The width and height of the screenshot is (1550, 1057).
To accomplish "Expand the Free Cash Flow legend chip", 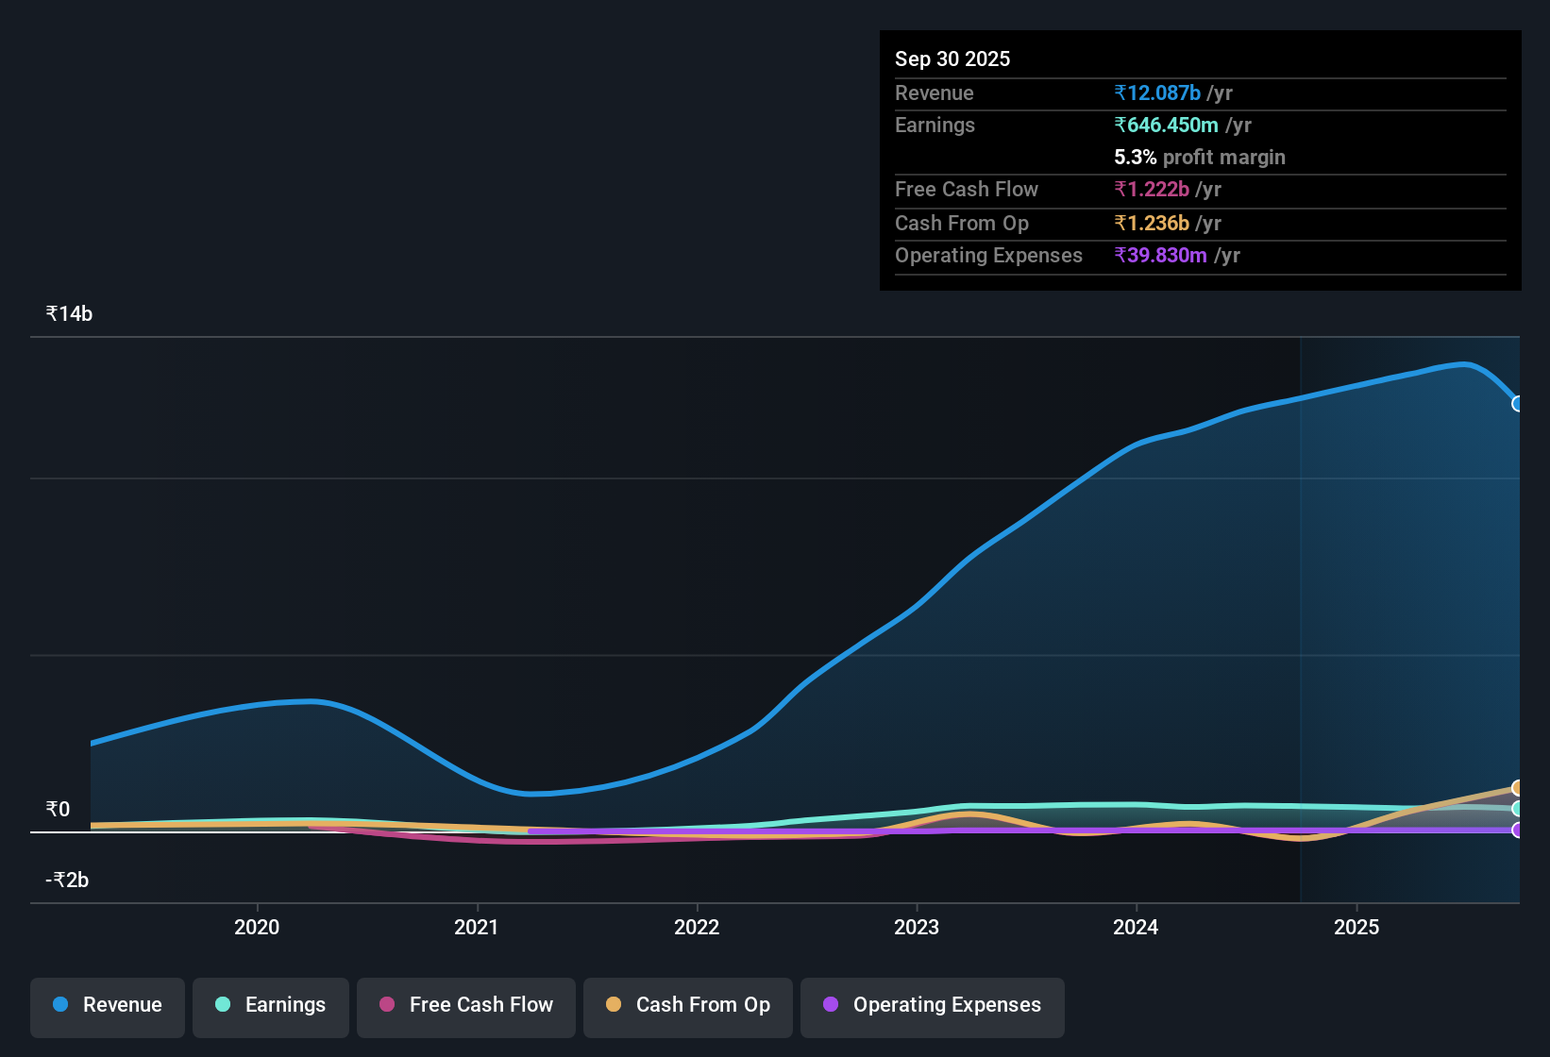I will pyautogui.click(x=465, y=1005).
